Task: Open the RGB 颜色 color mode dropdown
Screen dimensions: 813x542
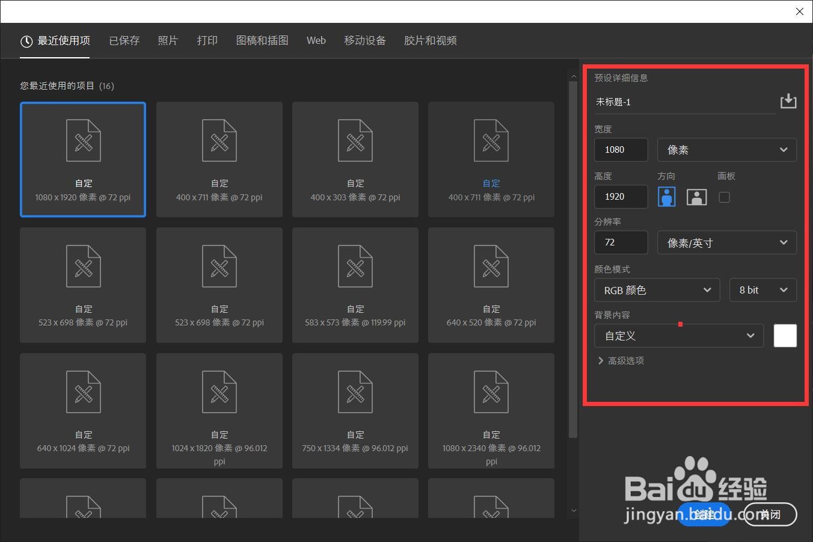Action: coord(657,290)
